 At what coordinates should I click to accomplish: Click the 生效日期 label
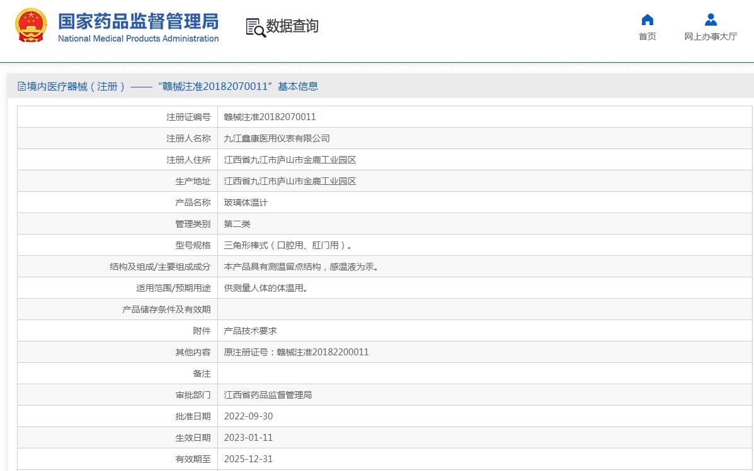(193, 438)
